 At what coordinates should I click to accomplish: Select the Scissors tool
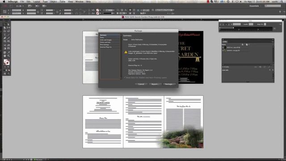5,45
